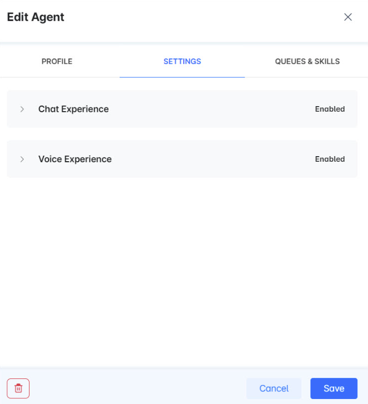The image size is (368, 404).
Task: Click the red trash delete icon
Action: tap(18, 388)
